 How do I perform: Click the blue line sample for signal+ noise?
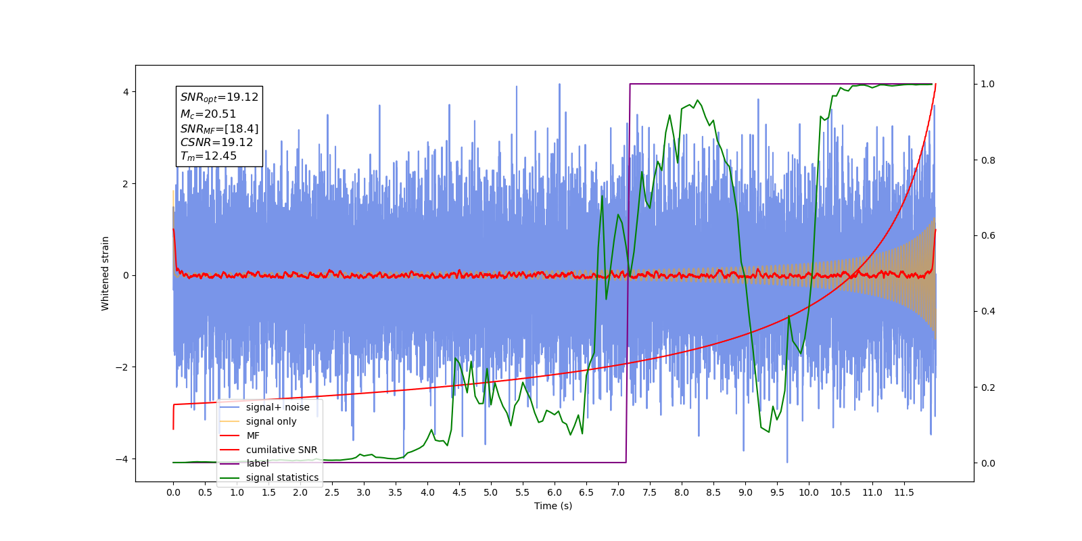(230, 407)
